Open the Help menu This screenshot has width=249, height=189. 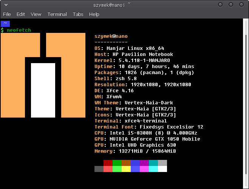[x=94, y=14]
